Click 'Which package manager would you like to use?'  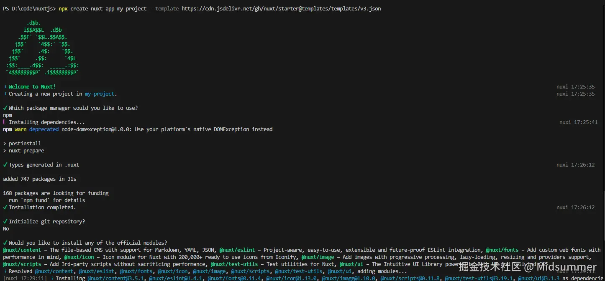[73, 108]
